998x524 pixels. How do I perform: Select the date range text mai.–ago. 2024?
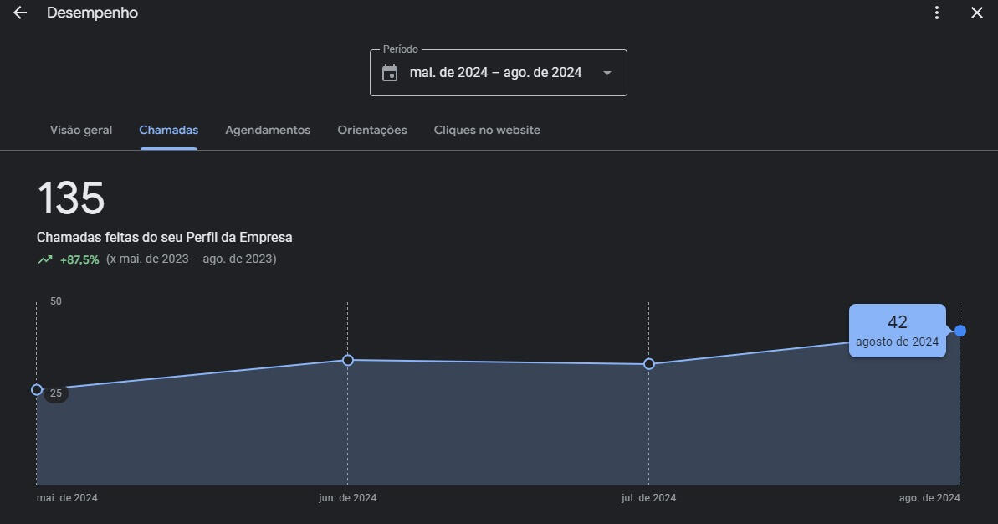pos(495,73)
